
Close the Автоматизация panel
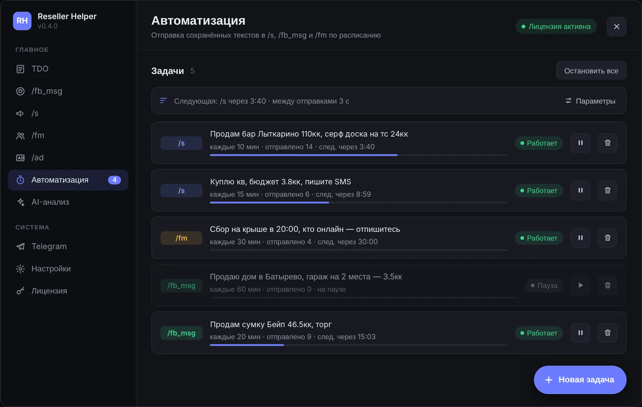(616, 26)
